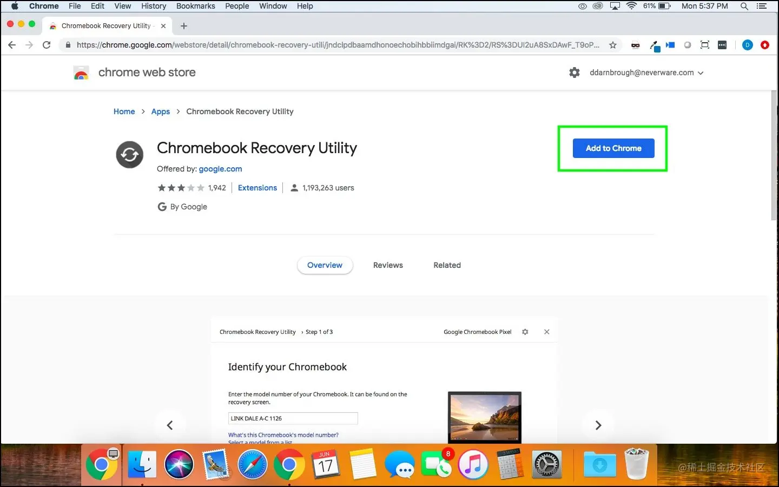Click the Wi-Fi status icon in menu bar
779x487 pixels.
click(631, 6)
